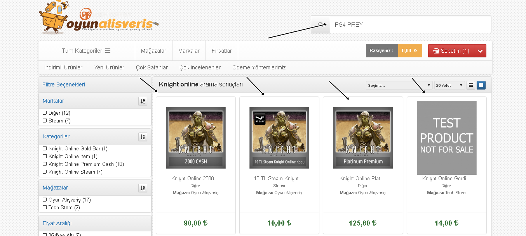Viewport: 526px width, 236px height.
Task: Check Knight Online Premium Cash (10)
Action: [x=45, y=164]
